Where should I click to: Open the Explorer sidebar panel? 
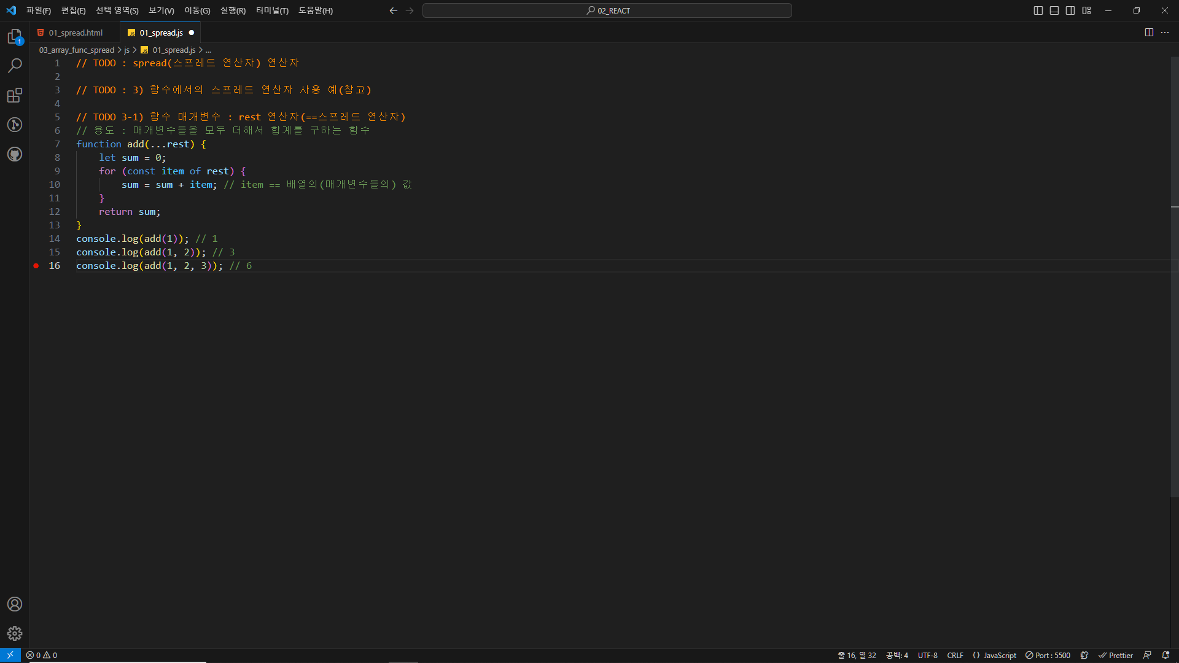click(15, 37)
